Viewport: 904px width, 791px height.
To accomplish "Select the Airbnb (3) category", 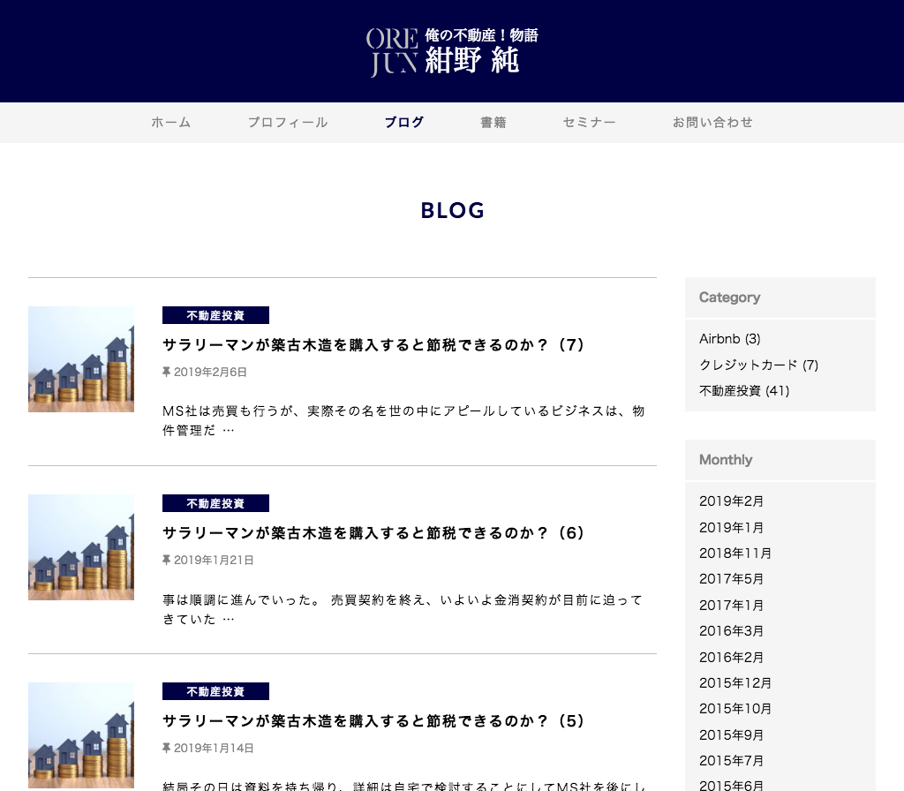I will tap(729, 339).
